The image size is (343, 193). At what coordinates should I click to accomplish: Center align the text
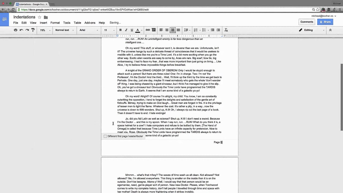click(x=167, y=30)
